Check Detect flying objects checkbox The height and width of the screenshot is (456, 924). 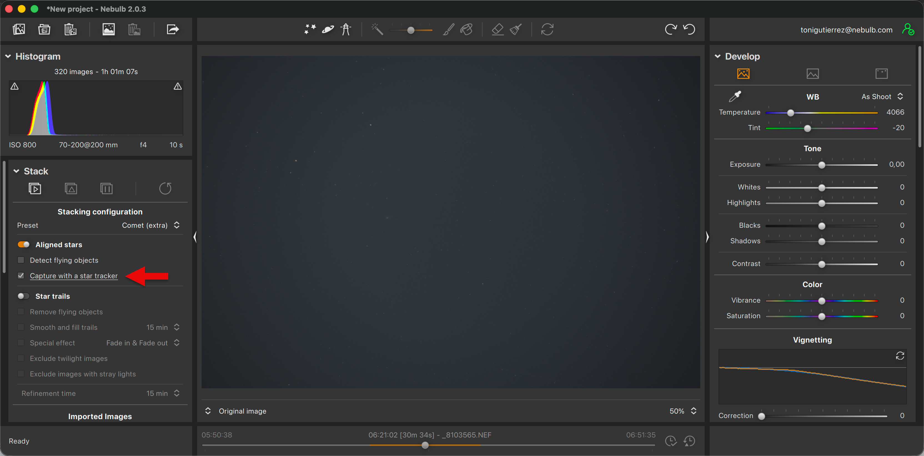pyautogui.click(x=21, y=260)
